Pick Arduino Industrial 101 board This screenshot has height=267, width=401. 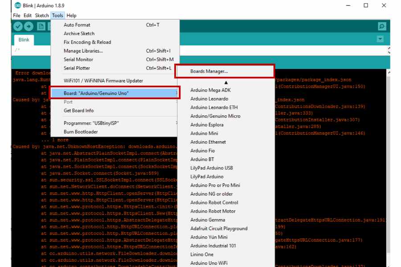pyautogui.click(x=226, y=246)
